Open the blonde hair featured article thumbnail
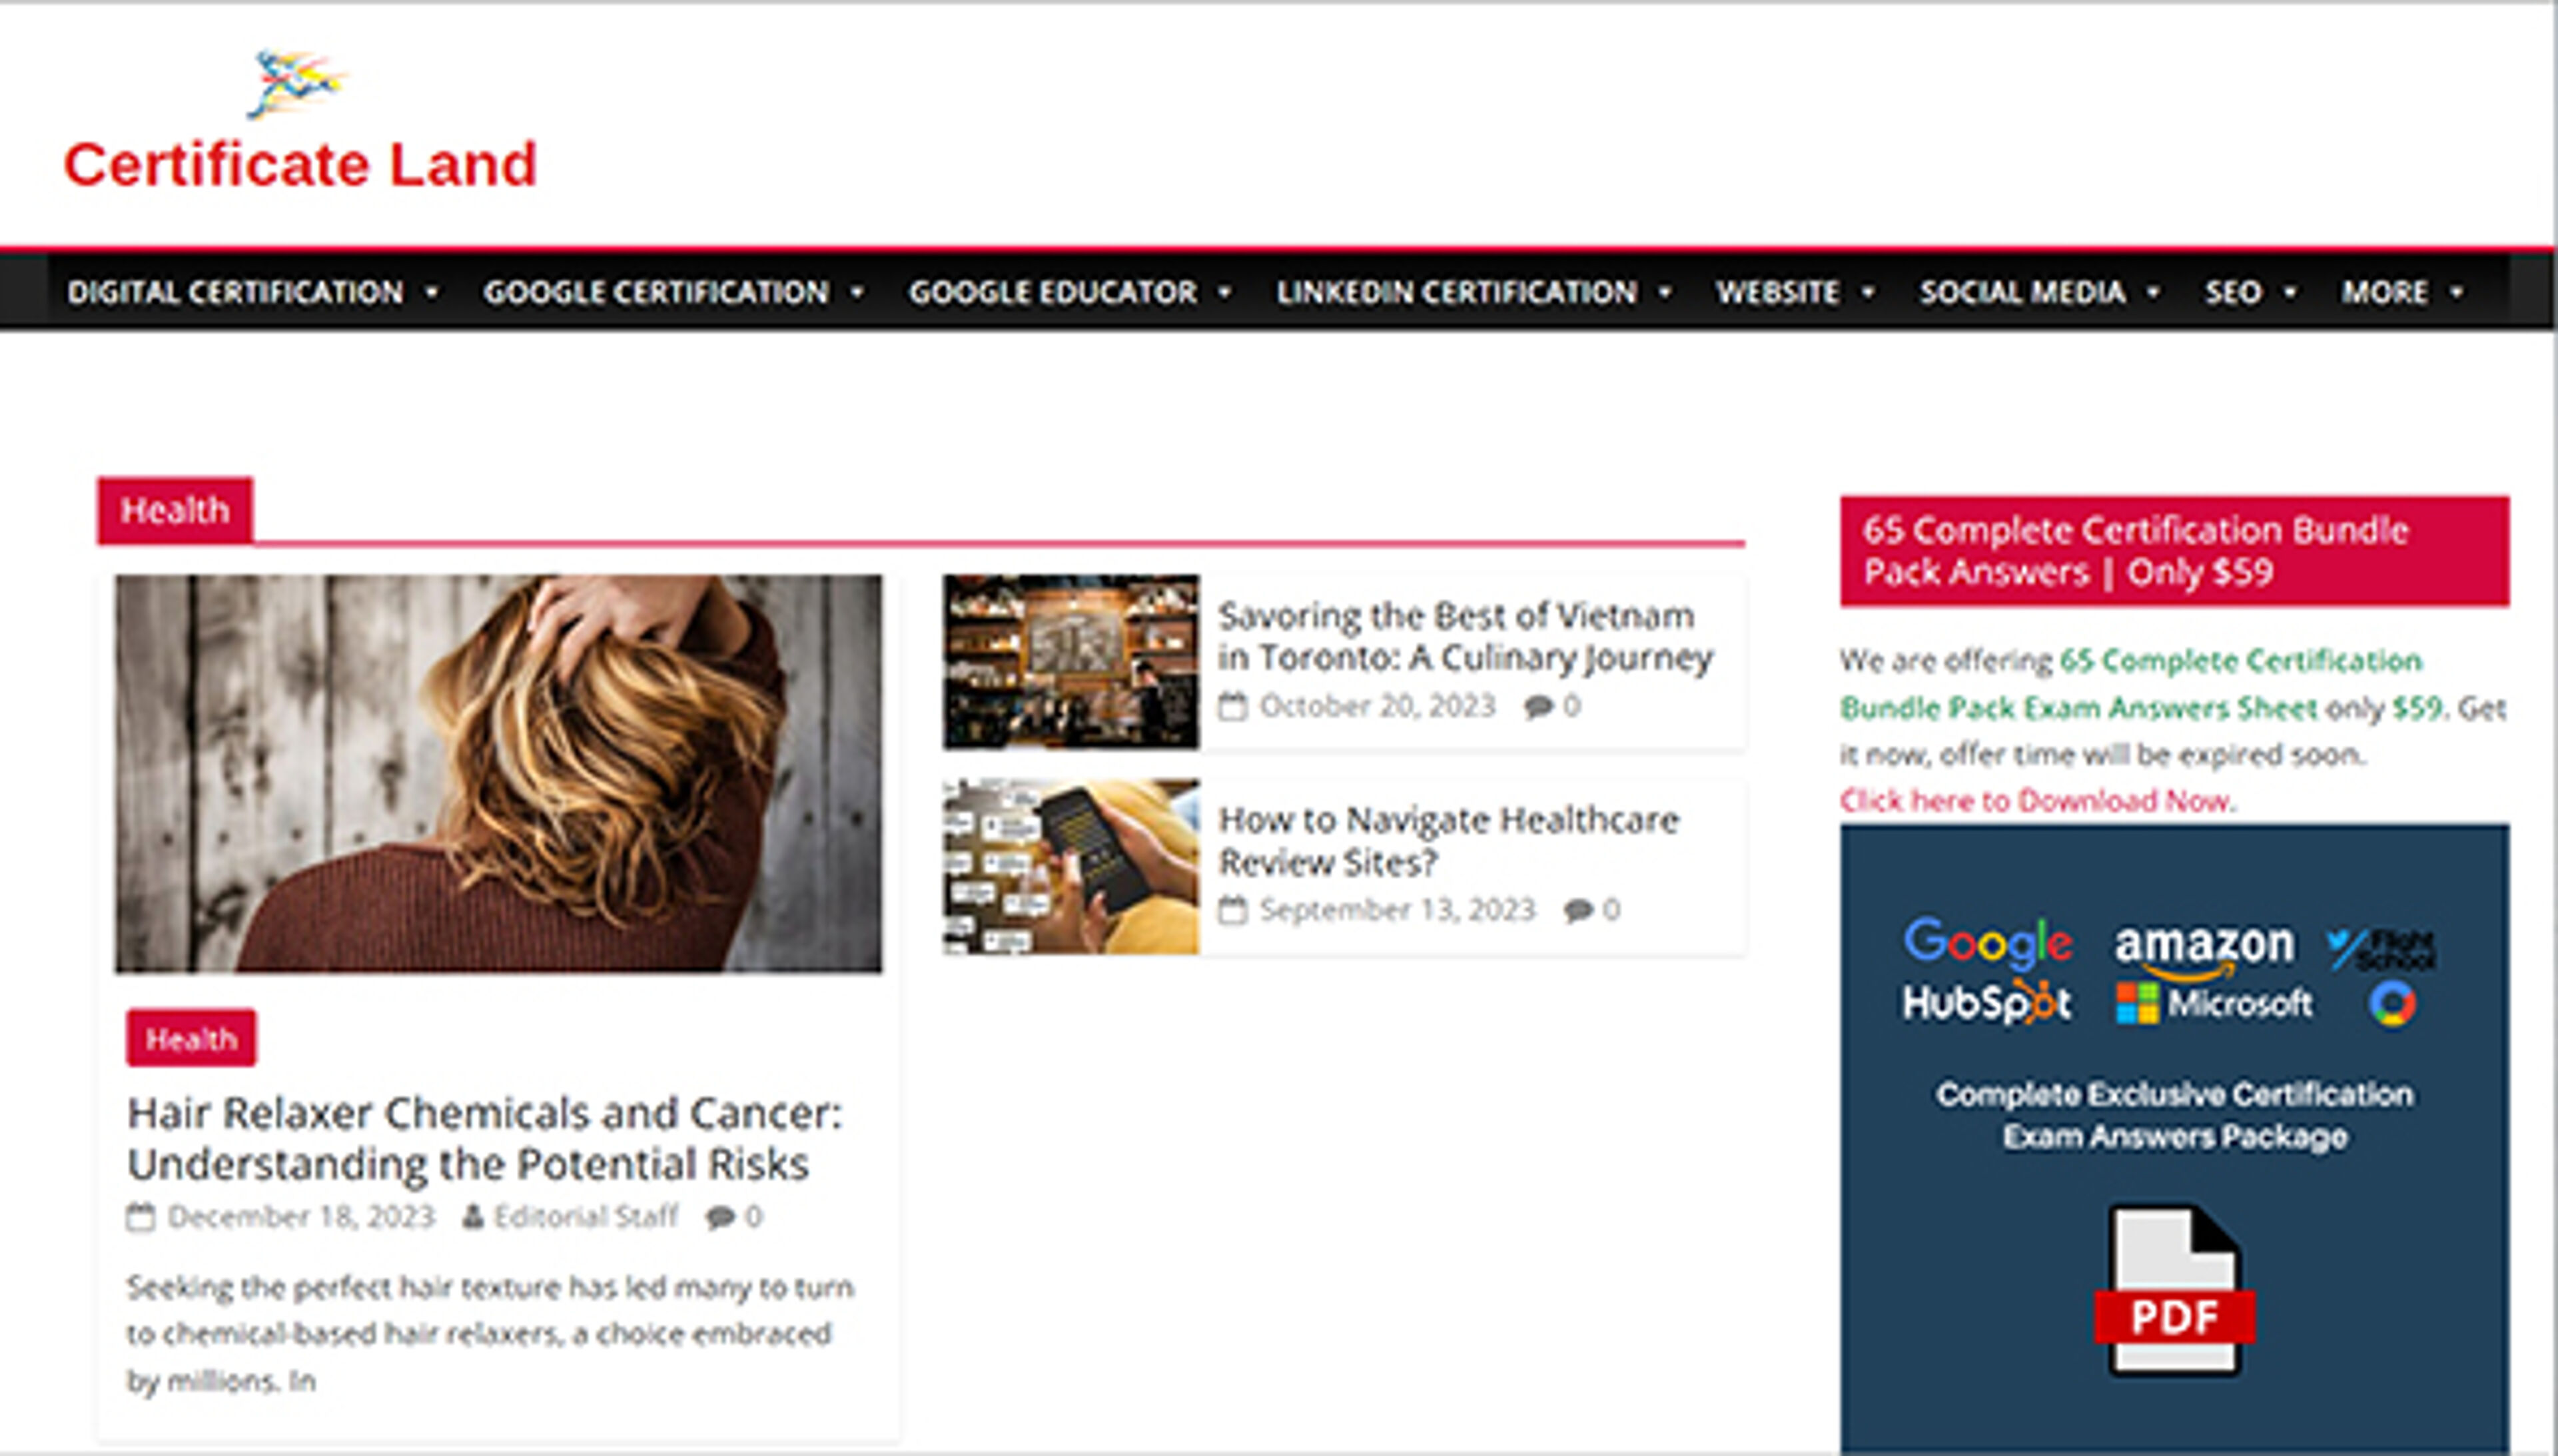The image size is (2558, 1456). (x=498, y=773)
